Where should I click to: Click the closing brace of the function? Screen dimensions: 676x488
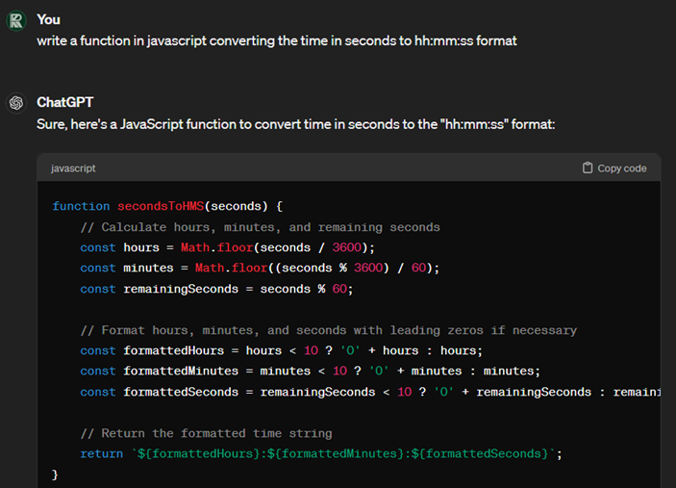point(55,475)
